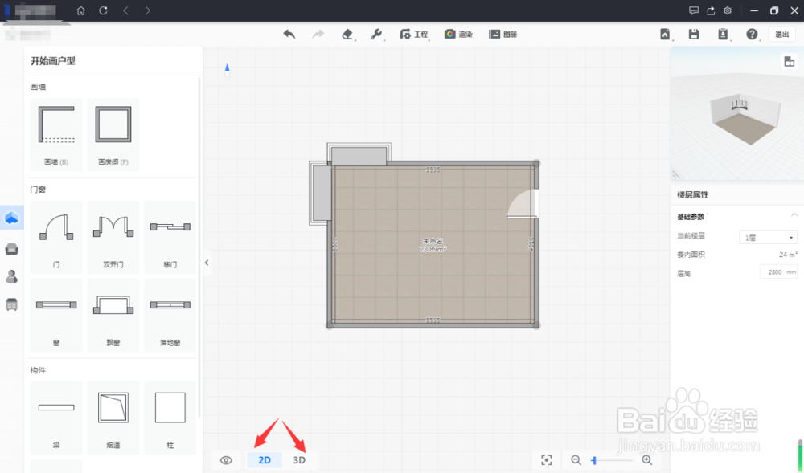Switch to 2D view
The width and height of the screenshot is (804, 473).
click(x=265, y=459)
